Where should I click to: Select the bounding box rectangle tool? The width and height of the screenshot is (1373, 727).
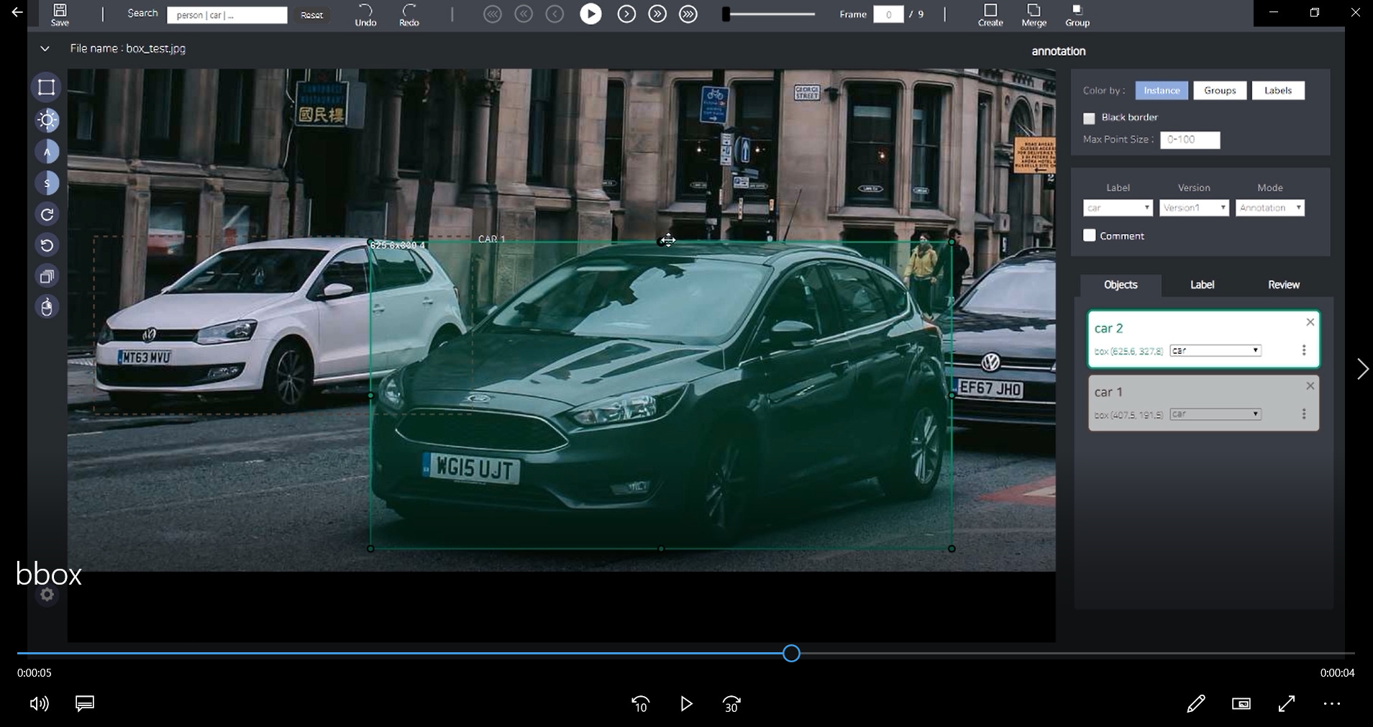(47, 88)
